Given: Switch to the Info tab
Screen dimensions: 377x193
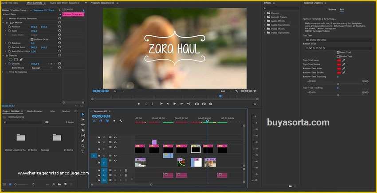Looking at the screenshot, I should 52,111.
